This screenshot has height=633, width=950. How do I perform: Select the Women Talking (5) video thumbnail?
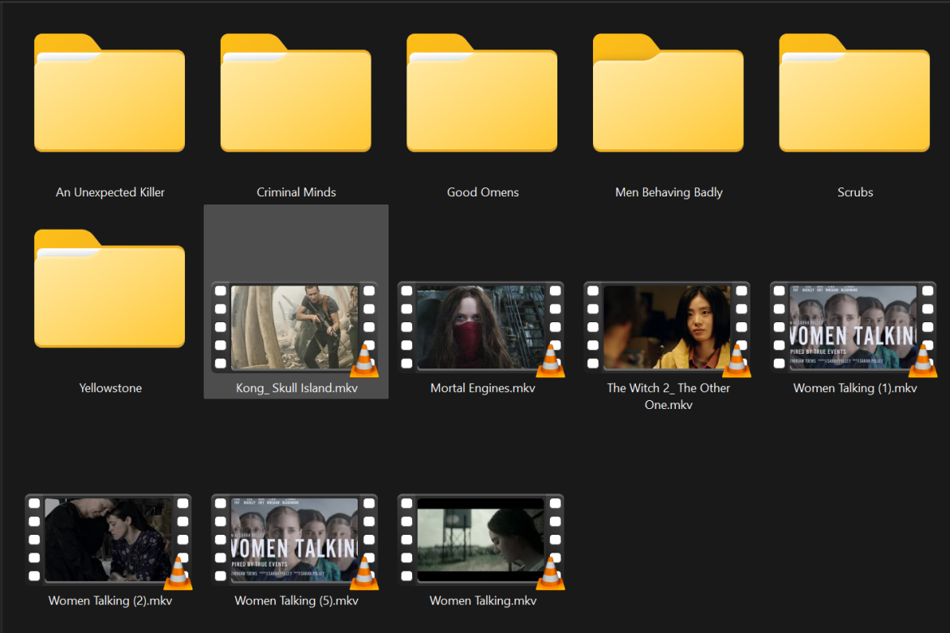pyautogui.click(x=294, y=540)
